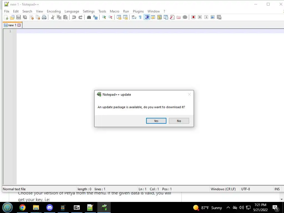
Task: Click the Cut scissors icon
Action: pyautogui.click(x=53, y=17)
